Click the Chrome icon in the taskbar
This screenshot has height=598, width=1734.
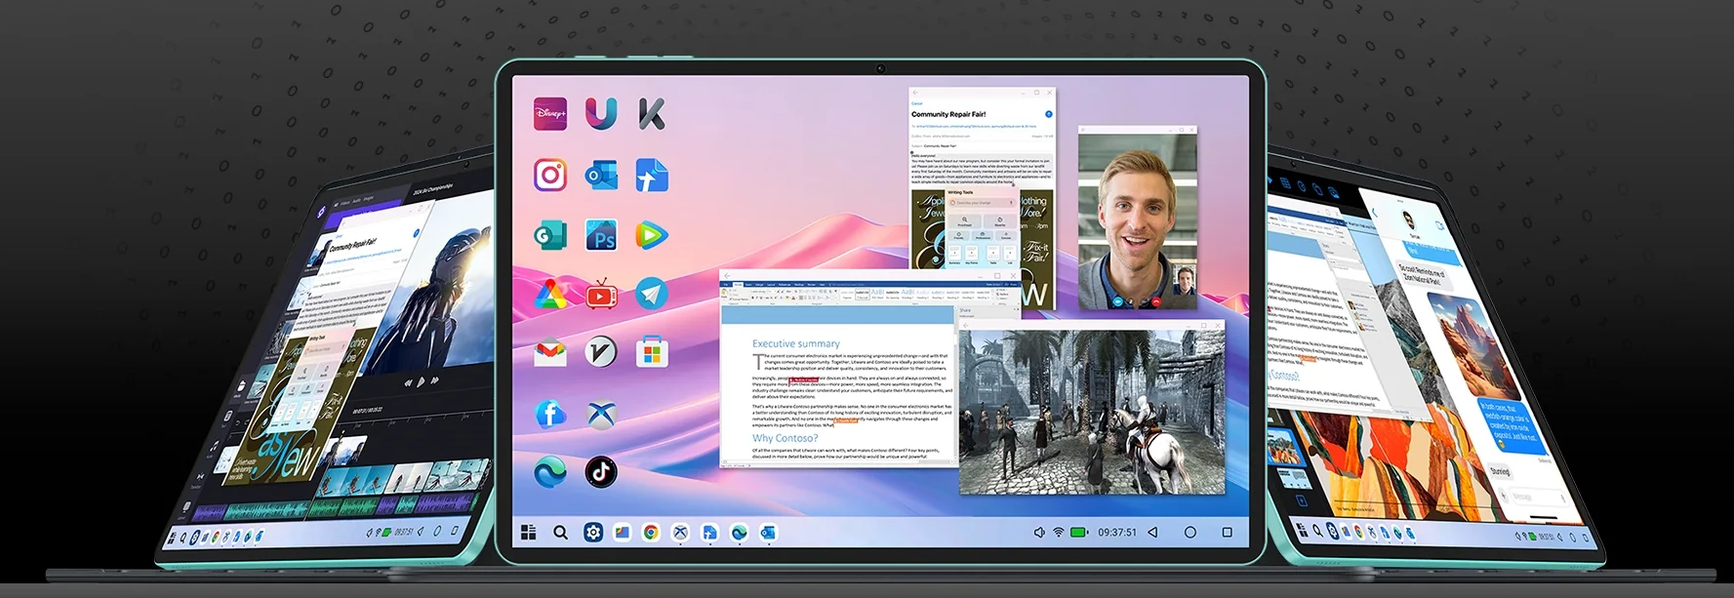651,532
